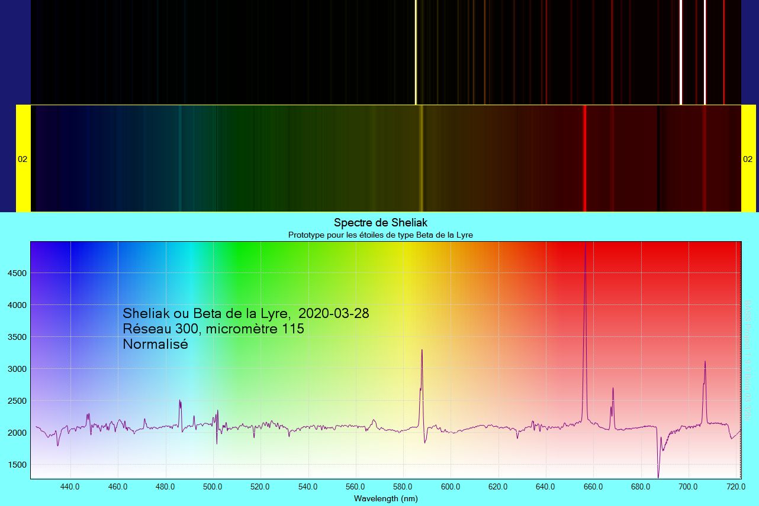This screenshot has height=506, width=759.
Task: Click the 440.0 tick label on the x-axis
Action: pyautogui.click(x=70, y=487)
